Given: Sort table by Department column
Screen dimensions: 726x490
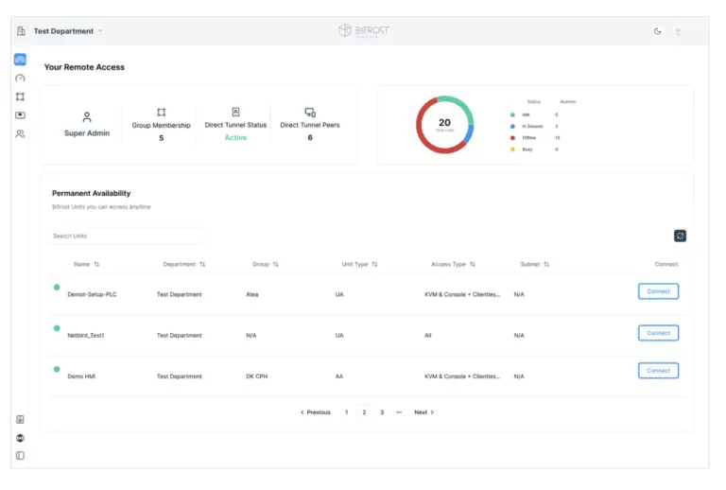Looking at the screenshot, I should [x=183, y=264].
